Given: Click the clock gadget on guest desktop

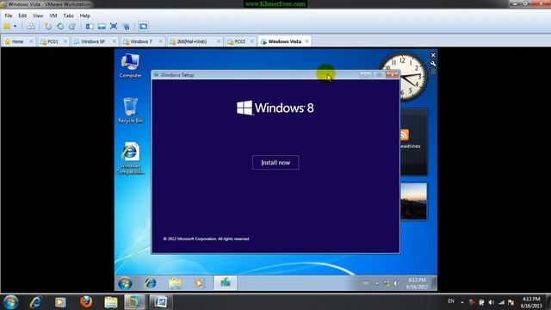Looking at the screenshot, I should (x=403, y=77).
